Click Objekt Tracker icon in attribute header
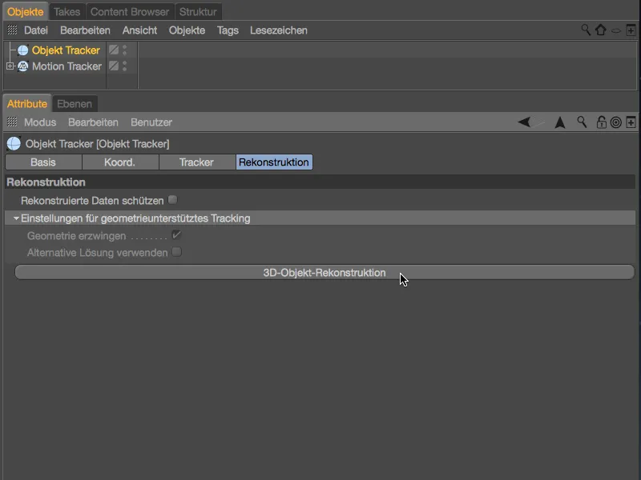This screenshot has height=480, width=641. tap(14, 144)
